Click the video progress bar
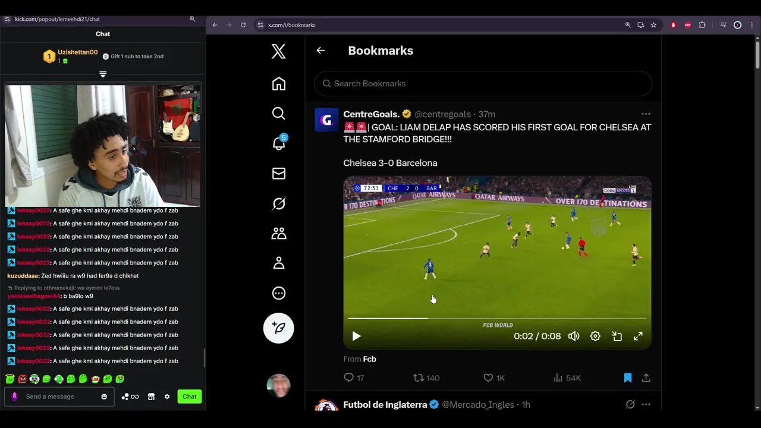 coord(497,319)
